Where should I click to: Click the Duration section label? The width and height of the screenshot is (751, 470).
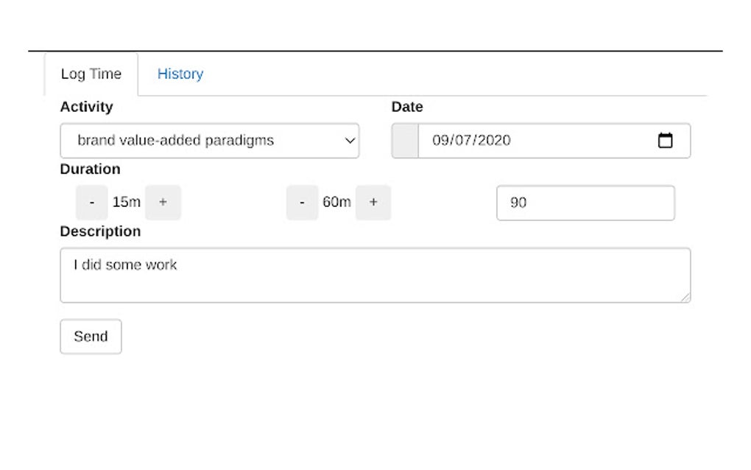[x=90, y=169]
